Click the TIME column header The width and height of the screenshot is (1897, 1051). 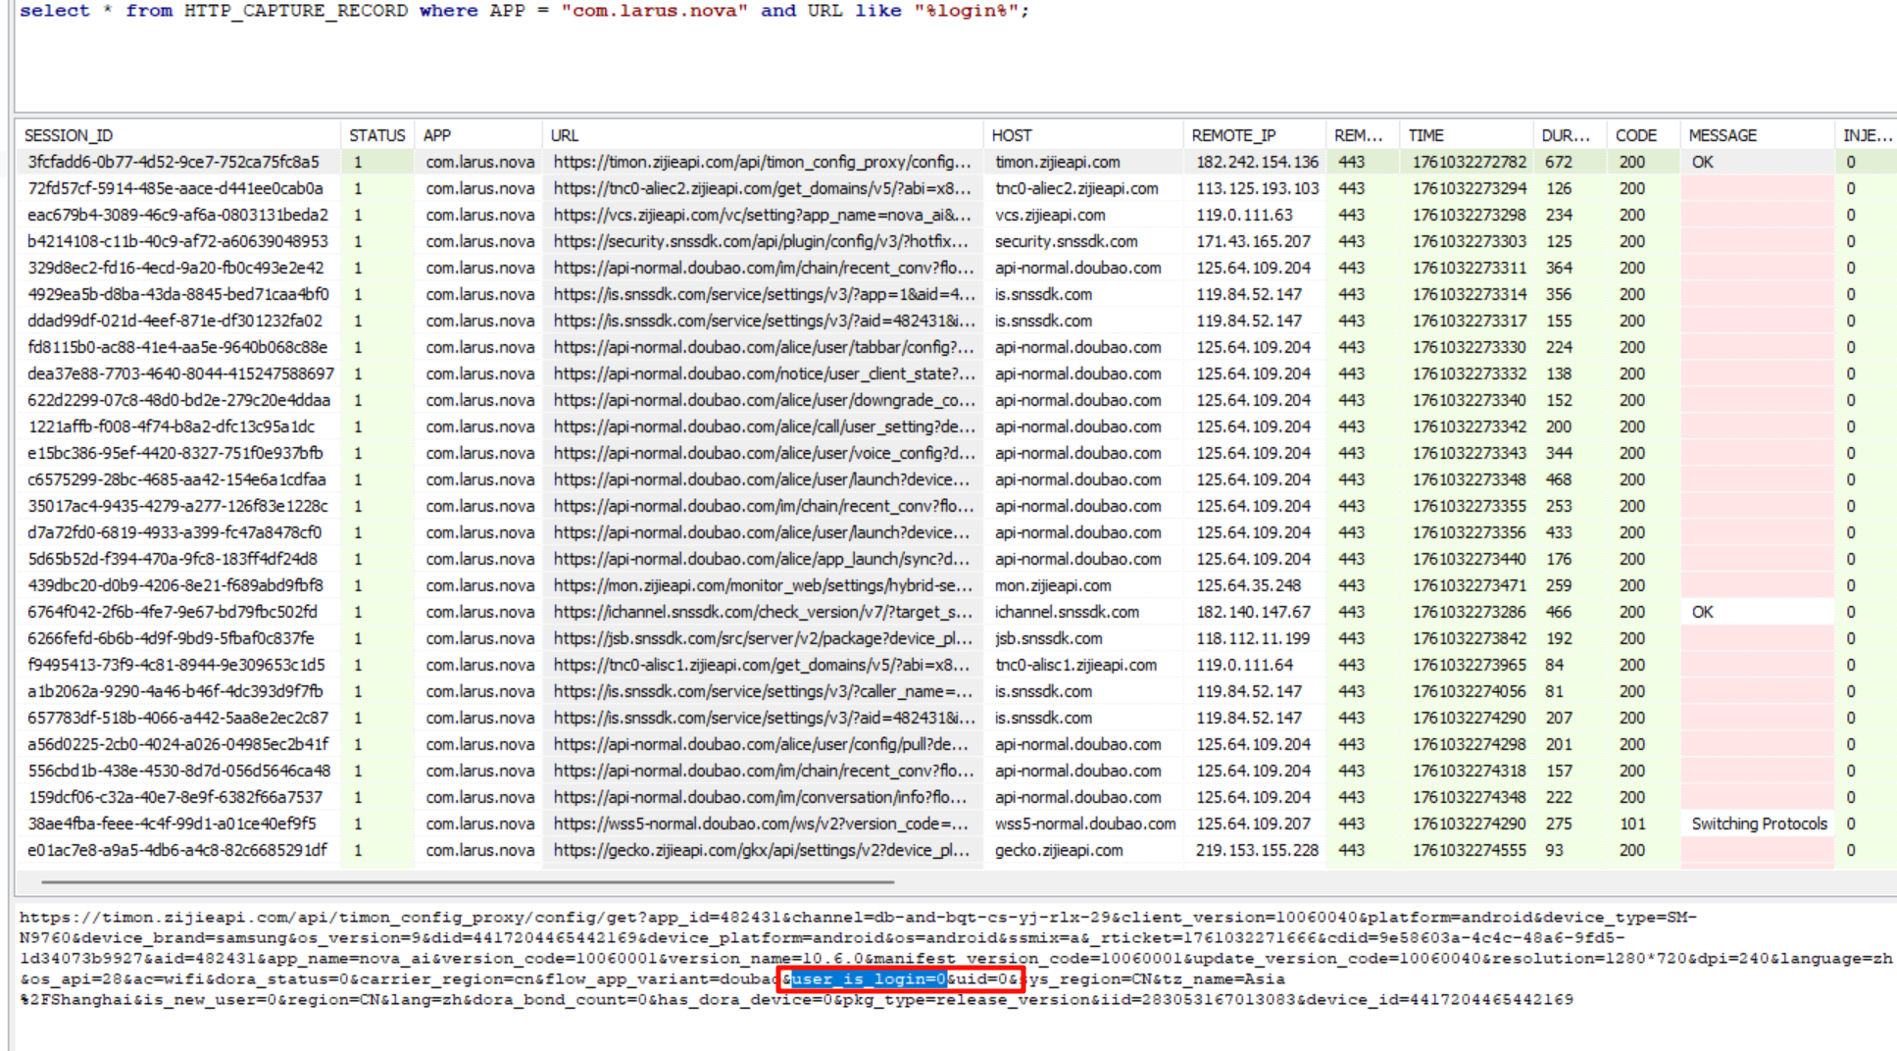point(1425,135)
